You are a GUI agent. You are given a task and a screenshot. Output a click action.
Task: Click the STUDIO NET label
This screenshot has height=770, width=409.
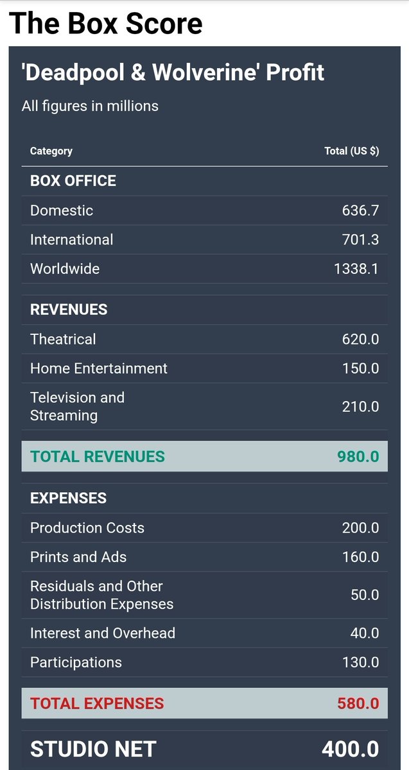click(94, 749)
